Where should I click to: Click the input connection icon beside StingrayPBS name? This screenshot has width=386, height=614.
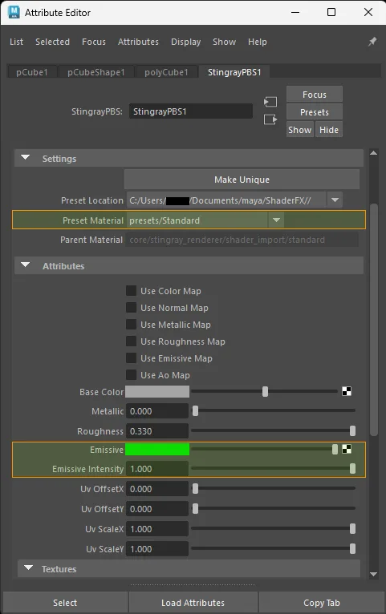point(270,102)
